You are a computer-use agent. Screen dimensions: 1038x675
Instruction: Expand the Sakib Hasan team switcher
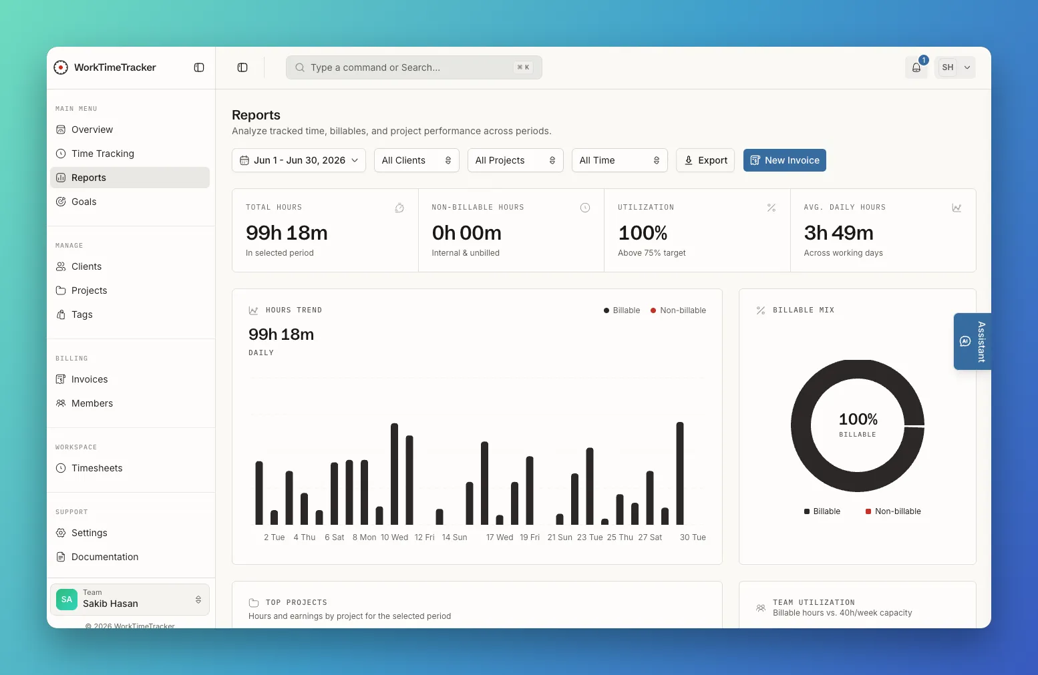[x=130, y=600]
